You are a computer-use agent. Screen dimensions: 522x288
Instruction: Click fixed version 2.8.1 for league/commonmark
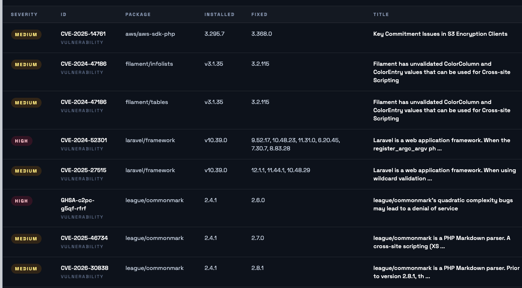(258, 268)
